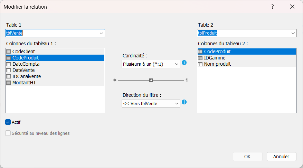Click the OK button
Image resolution: width=303 pixels, height=168 pixels.
click(247, 157)
